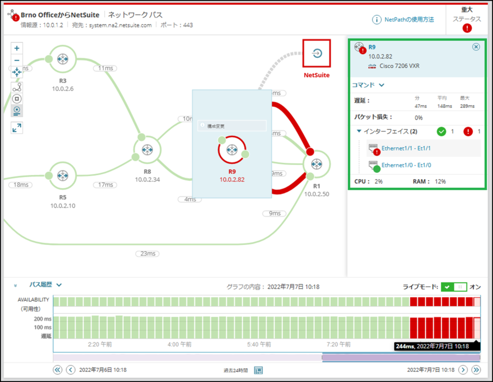Open Ethernet1/1 - Et1/1 interface link

tap(406, 148)
